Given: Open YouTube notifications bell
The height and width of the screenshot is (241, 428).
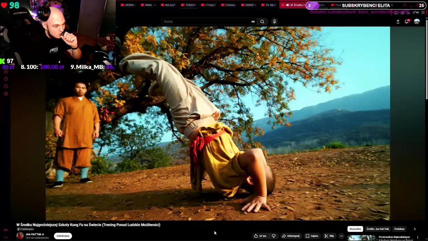Looking at the screenshot, I should [x=407, y=21].
